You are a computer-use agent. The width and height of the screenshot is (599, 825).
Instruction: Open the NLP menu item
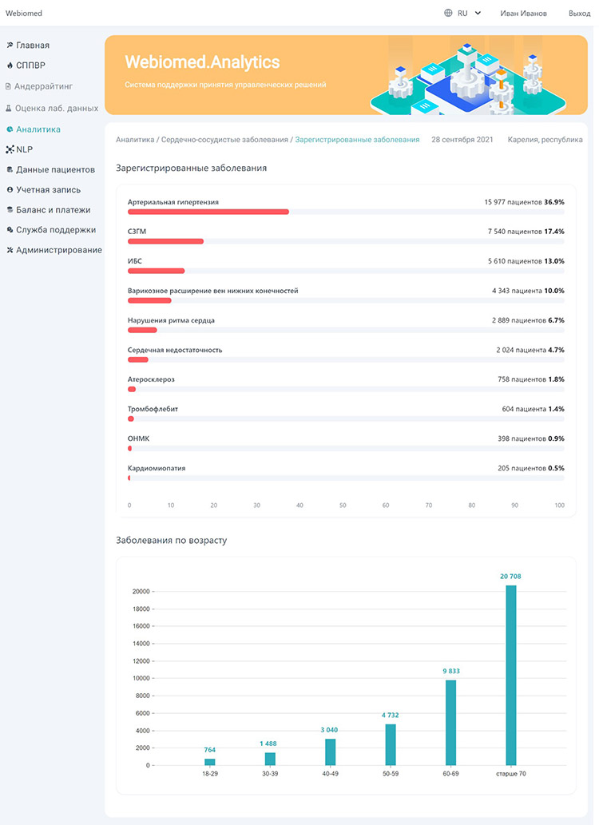24,149
